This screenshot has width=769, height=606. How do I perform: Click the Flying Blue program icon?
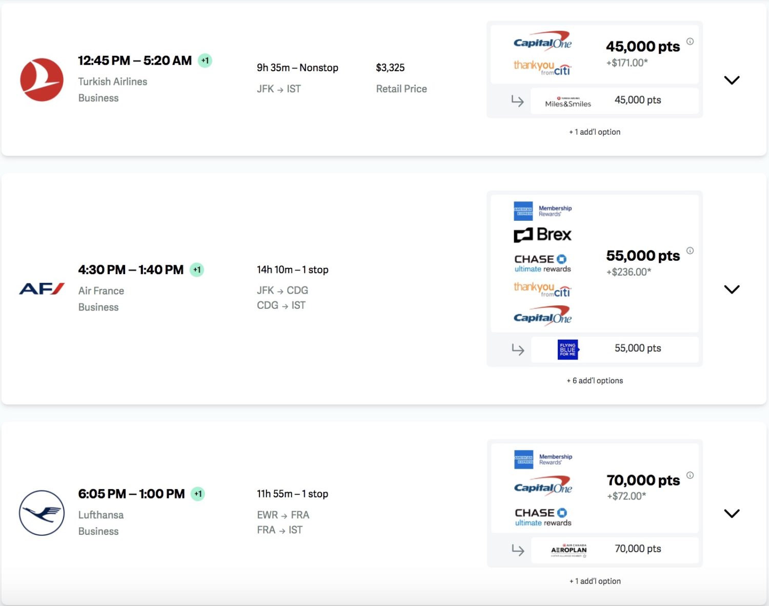(x=568, y=349)
